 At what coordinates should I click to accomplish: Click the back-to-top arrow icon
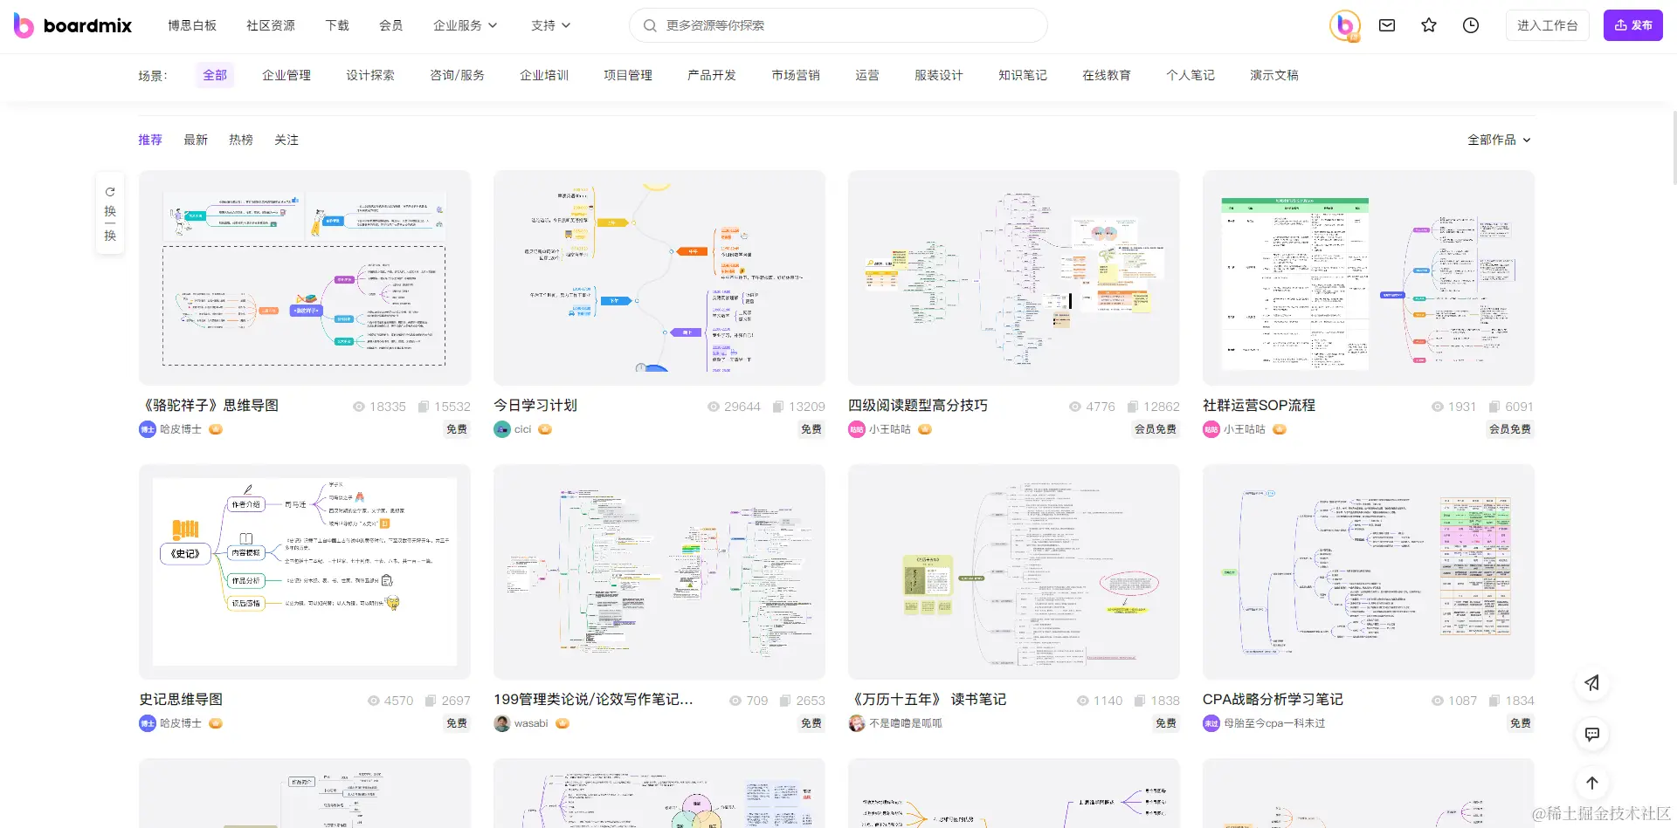tap(1591, 783)
